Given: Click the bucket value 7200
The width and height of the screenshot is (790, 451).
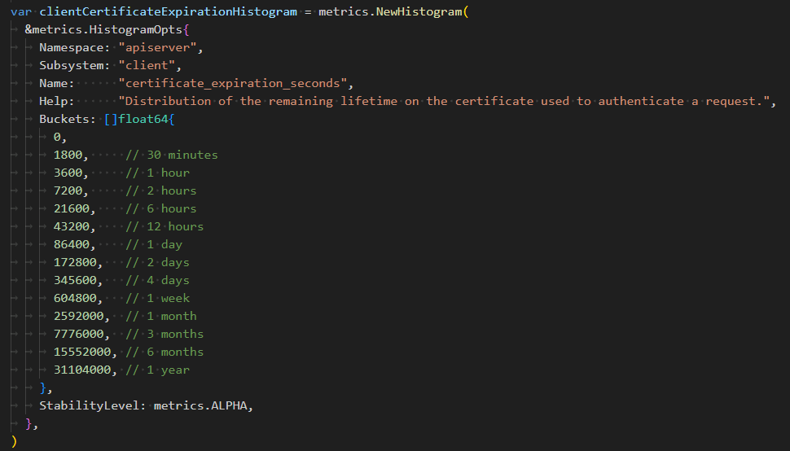Looking at the screenshot, I should (68, 190).
